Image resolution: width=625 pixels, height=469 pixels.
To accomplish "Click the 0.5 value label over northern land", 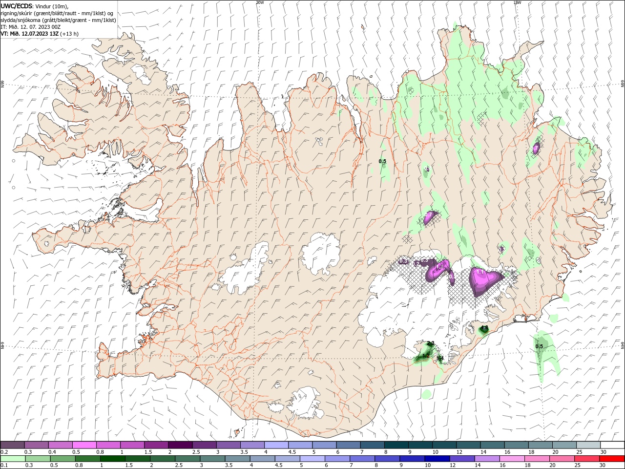I will tap(382, 161).
